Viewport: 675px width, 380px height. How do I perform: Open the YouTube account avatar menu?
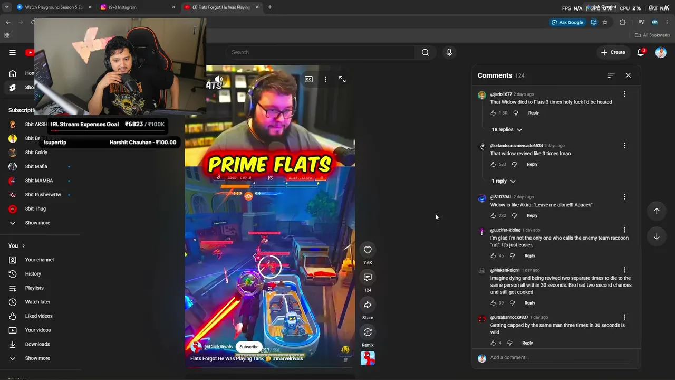click(x=661, y=52)
